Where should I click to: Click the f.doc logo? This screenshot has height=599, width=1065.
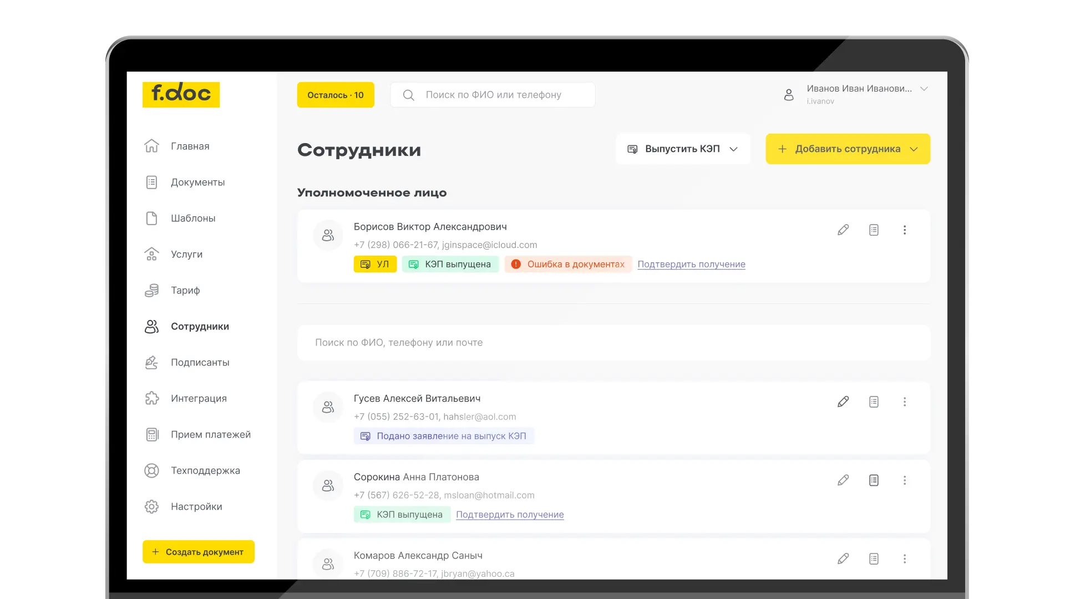pyautogui.click(x=181, y=94)
